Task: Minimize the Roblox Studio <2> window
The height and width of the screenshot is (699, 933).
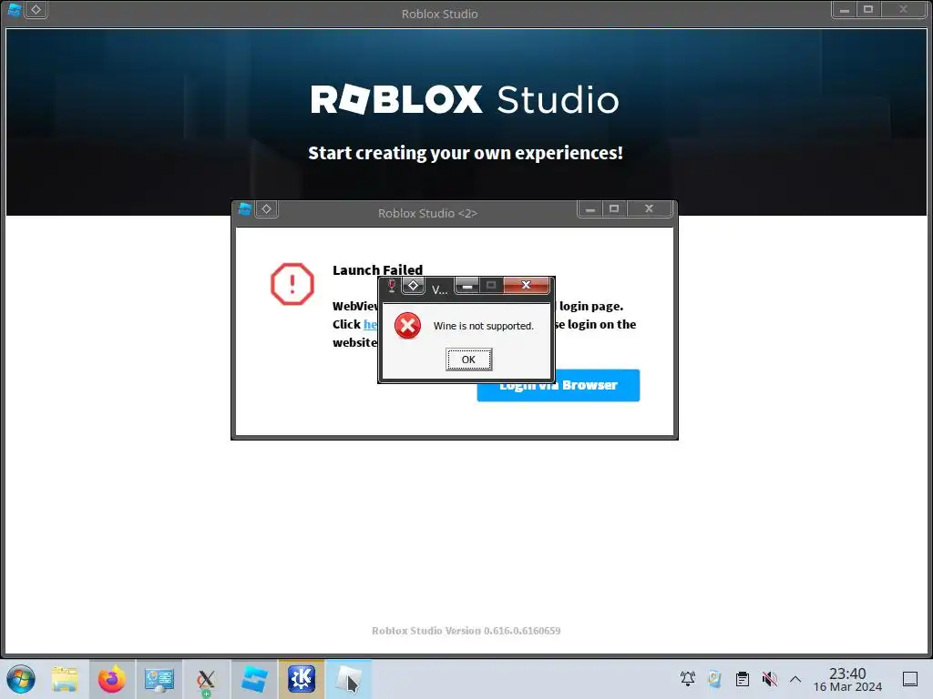Action: tap(590, 209)
